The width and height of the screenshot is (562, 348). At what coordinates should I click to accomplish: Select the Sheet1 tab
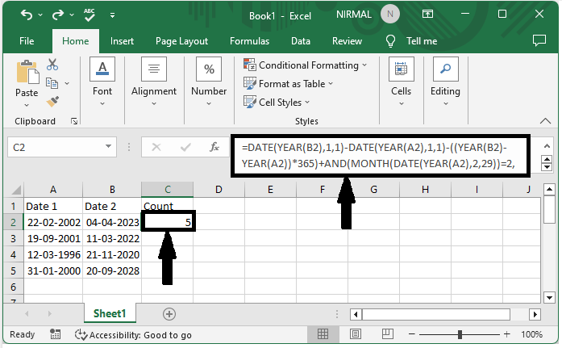click(x=110, y=313)
